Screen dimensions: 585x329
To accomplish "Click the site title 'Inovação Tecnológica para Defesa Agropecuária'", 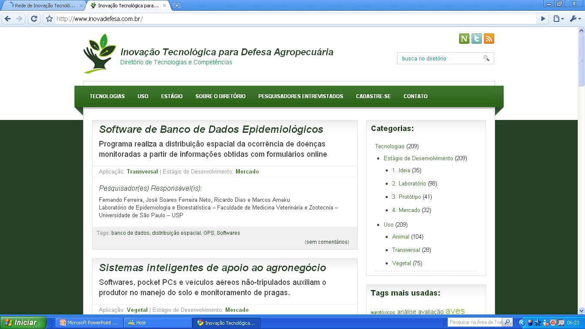I will (x=227, y=52).
